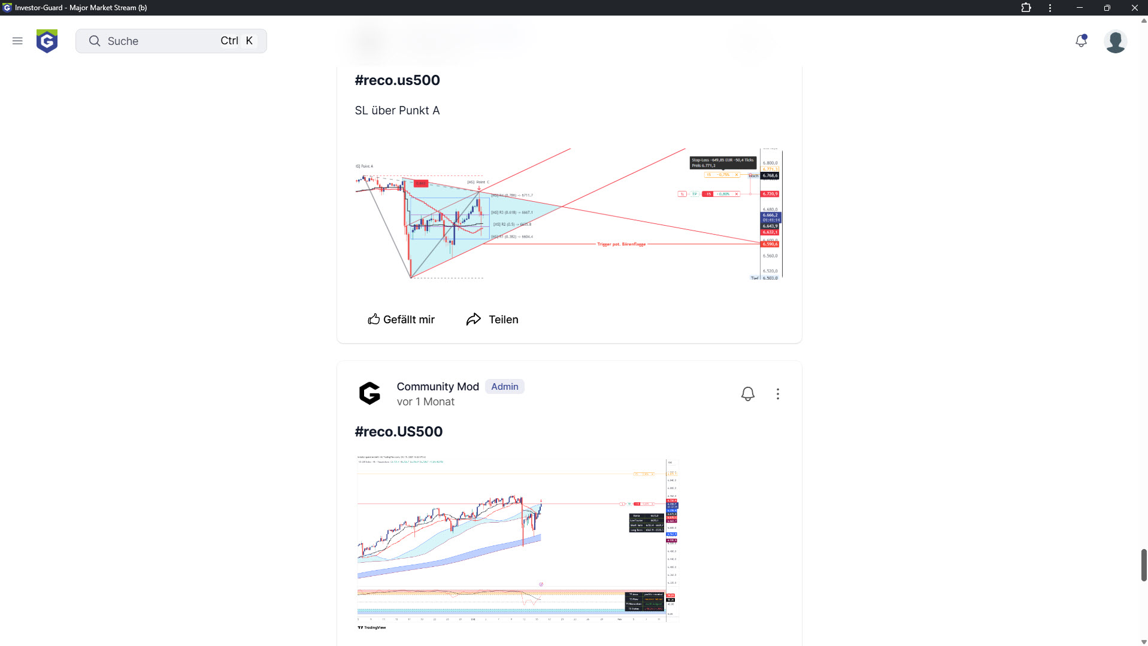This screenshot has height=646, width=1148.
Task: Click the magnifier search icon
Action: (95, 41)
